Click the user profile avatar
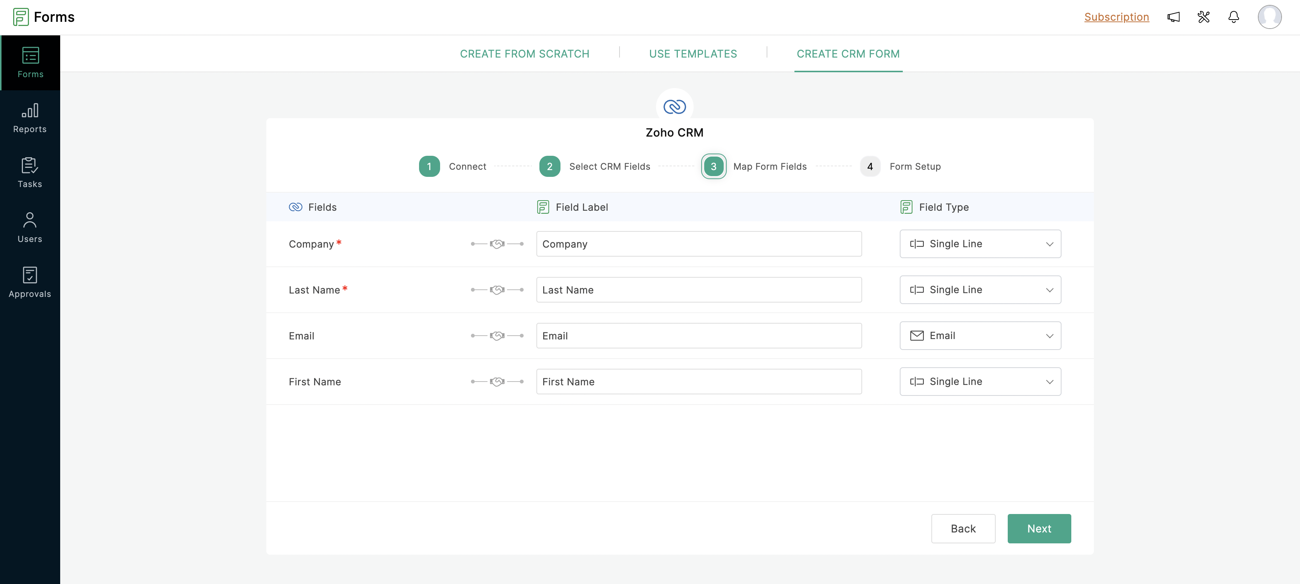 pyautogui.click(x=1269, y=17)
